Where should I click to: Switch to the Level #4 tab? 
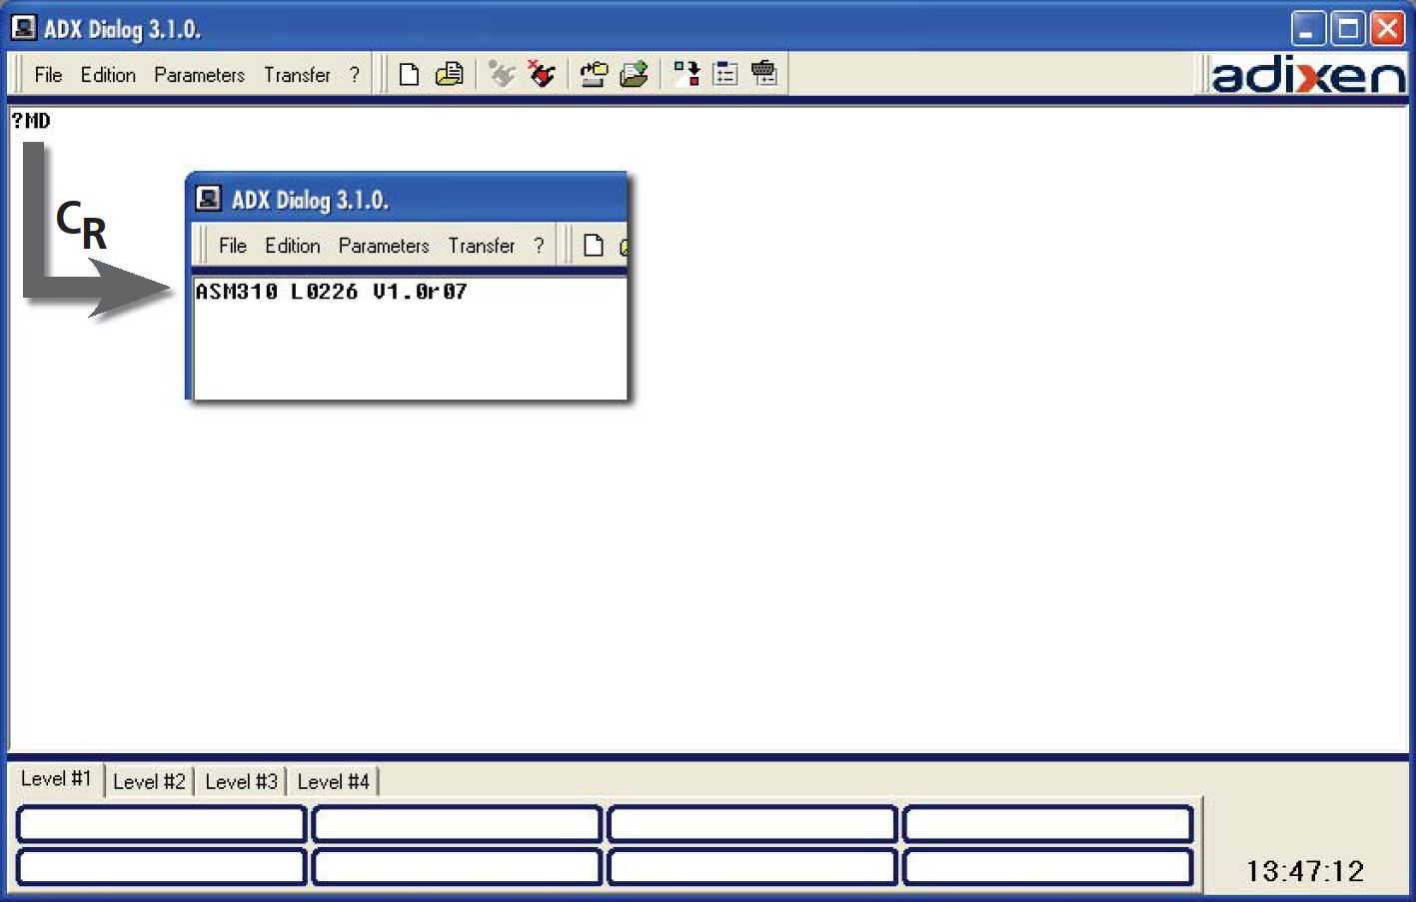333,782
